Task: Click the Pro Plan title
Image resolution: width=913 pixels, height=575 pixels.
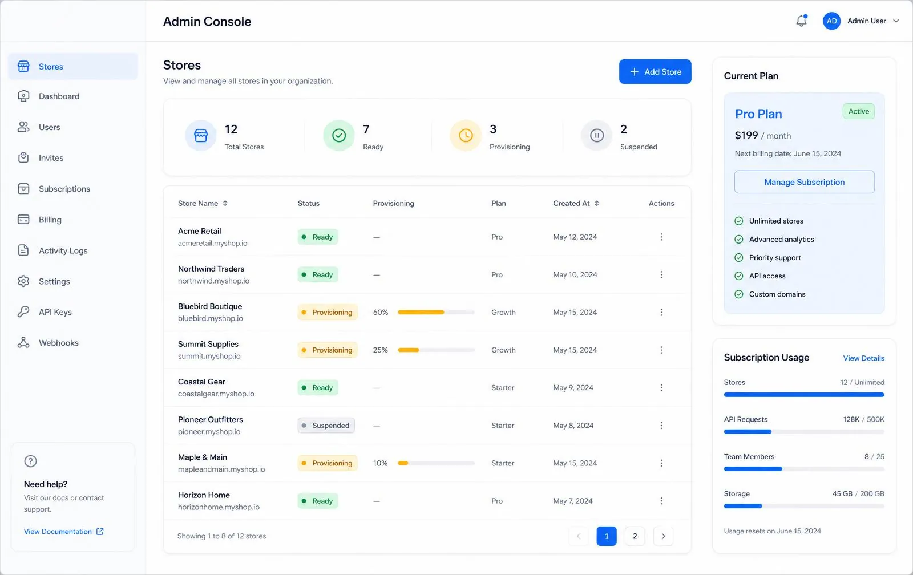Action: 758,114
